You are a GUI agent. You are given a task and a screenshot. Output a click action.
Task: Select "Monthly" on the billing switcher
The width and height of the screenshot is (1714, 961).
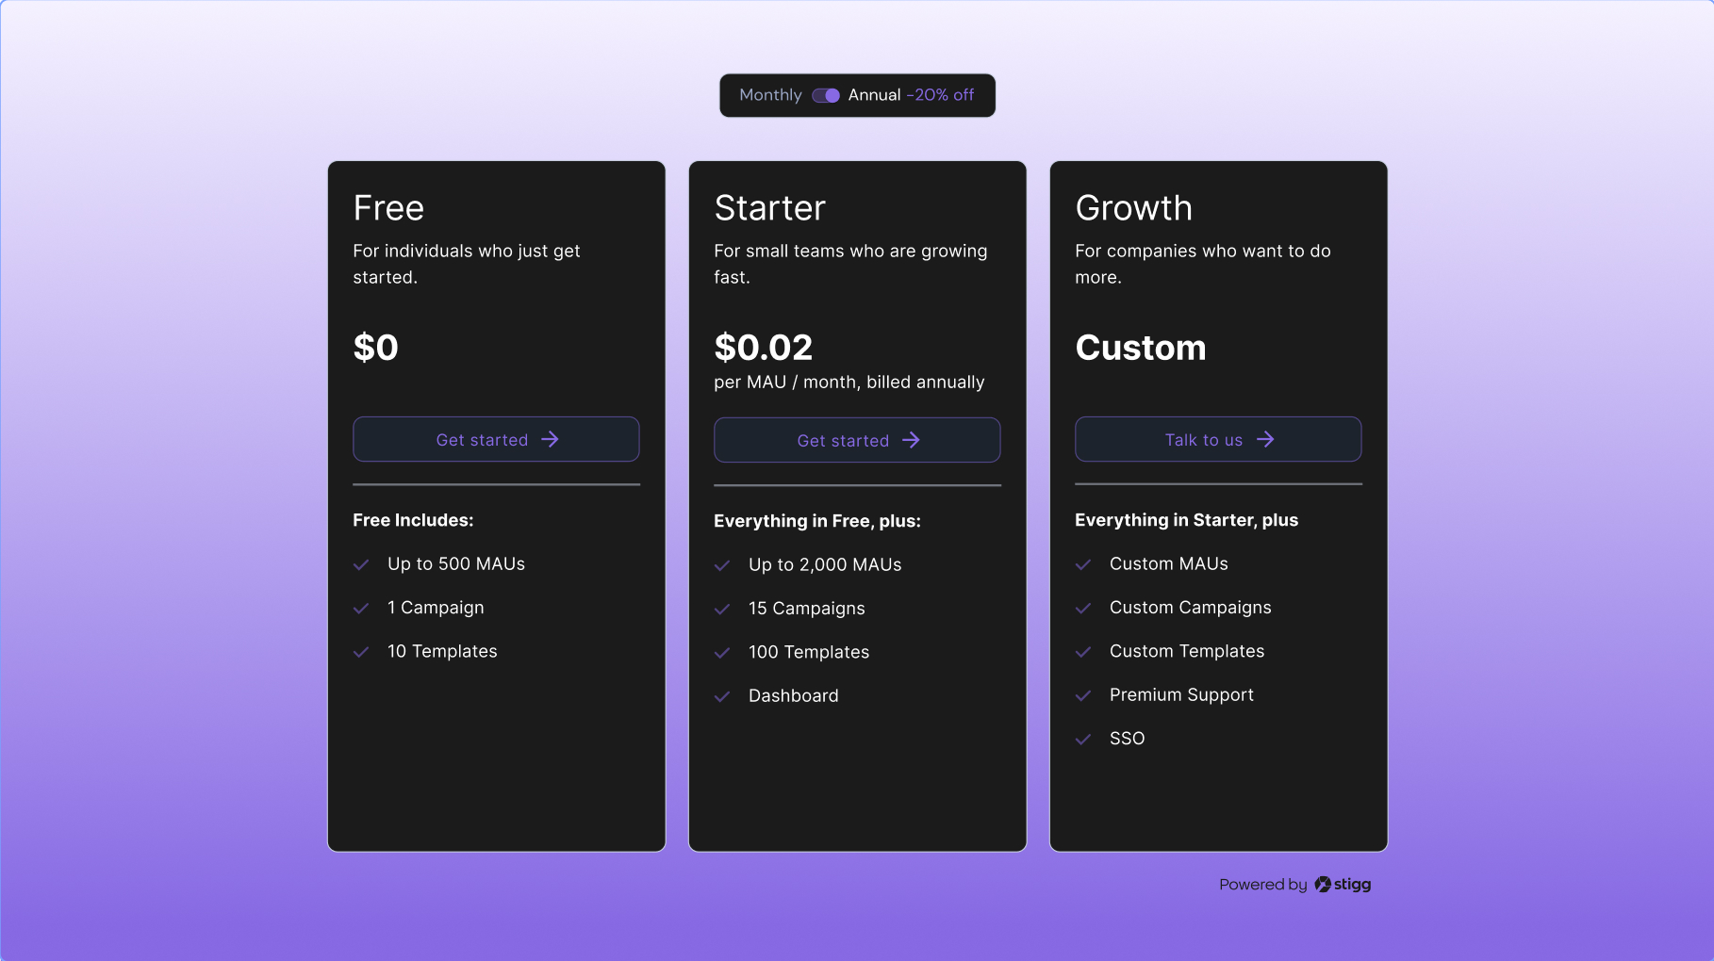(x=769, y=95)
